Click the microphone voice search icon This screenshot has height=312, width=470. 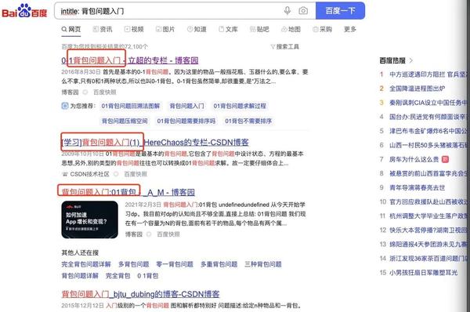(287, 11)
